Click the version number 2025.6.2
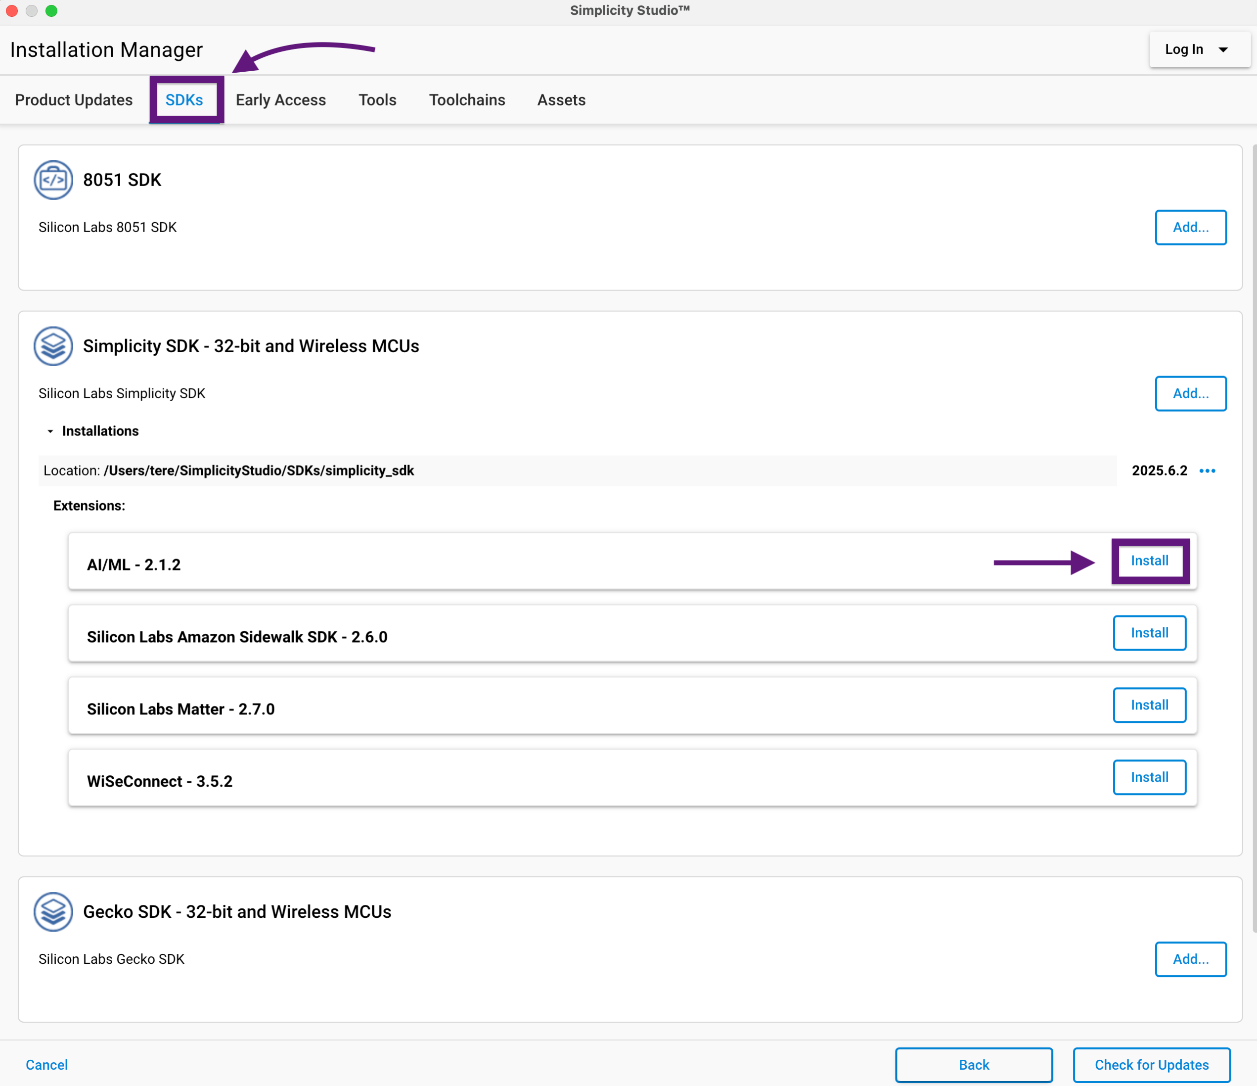This screenshot has height=1086, width=1257. point(1159,471)
